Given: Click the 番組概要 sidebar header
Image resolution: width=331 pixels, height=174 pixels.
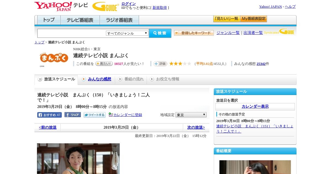Looking at the screenshot, I should [x=255, y=151].
